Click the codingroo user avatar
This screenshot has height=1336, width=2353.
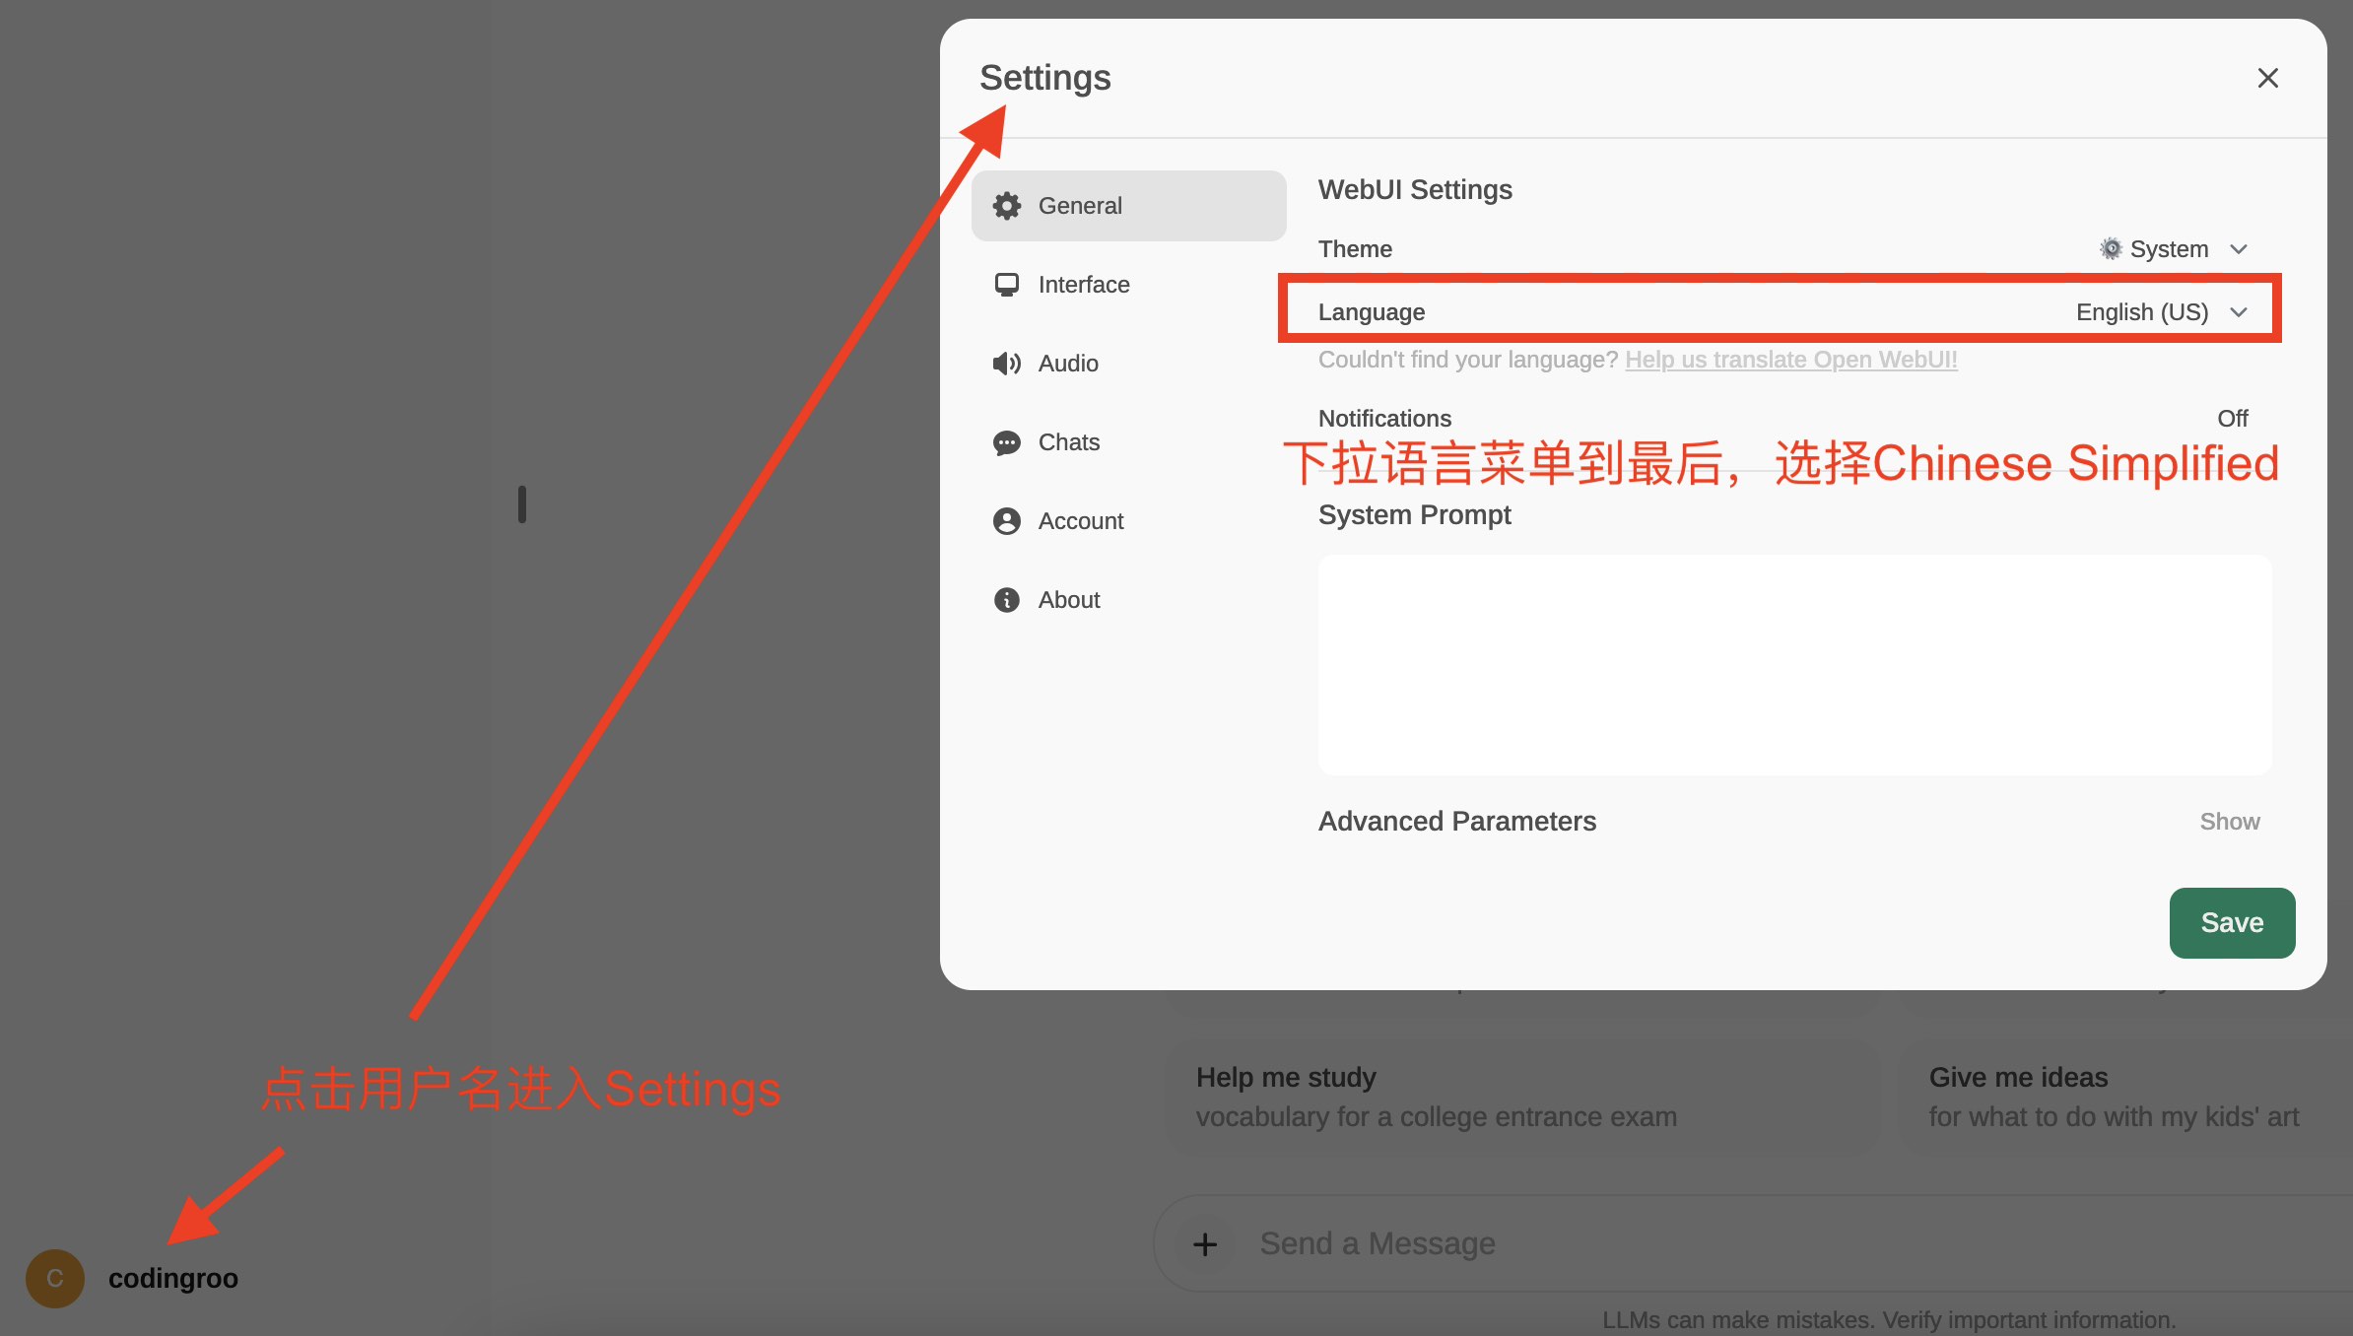pos(55,1279)
